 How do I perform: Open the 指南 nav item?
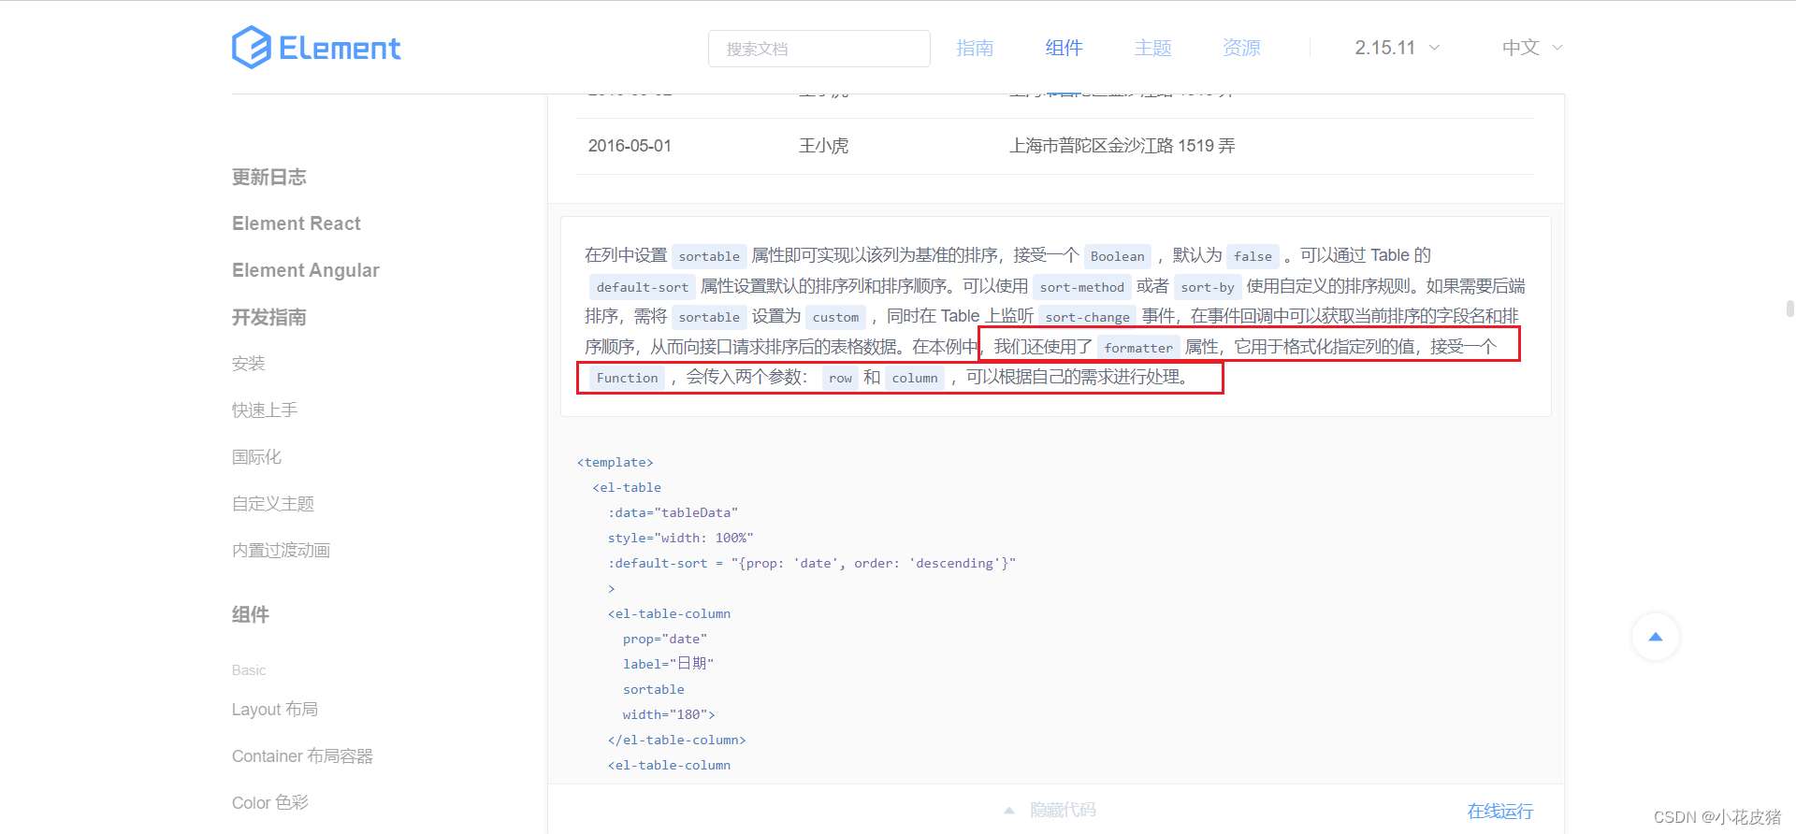[x=975, y=48]
